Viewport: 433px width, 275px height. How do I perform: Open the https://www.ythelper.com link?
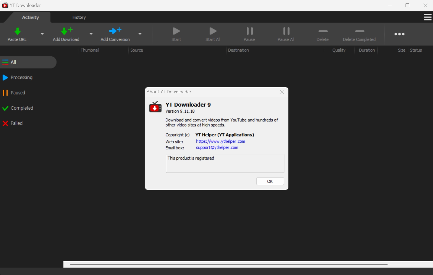coord(220,141)
